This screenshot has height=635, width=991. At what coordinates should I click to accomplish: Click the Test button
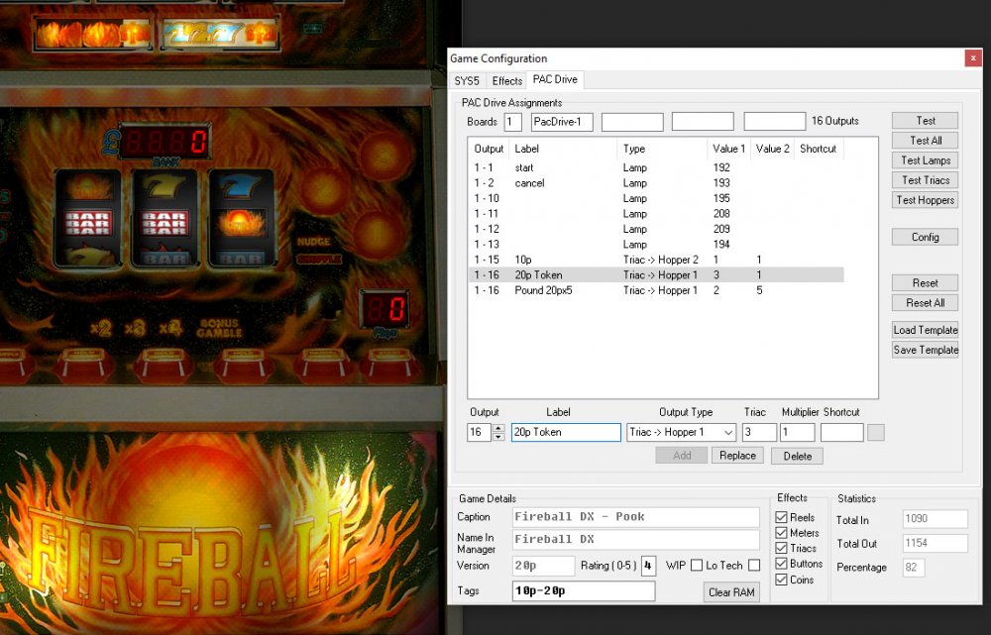click(926, 121)
